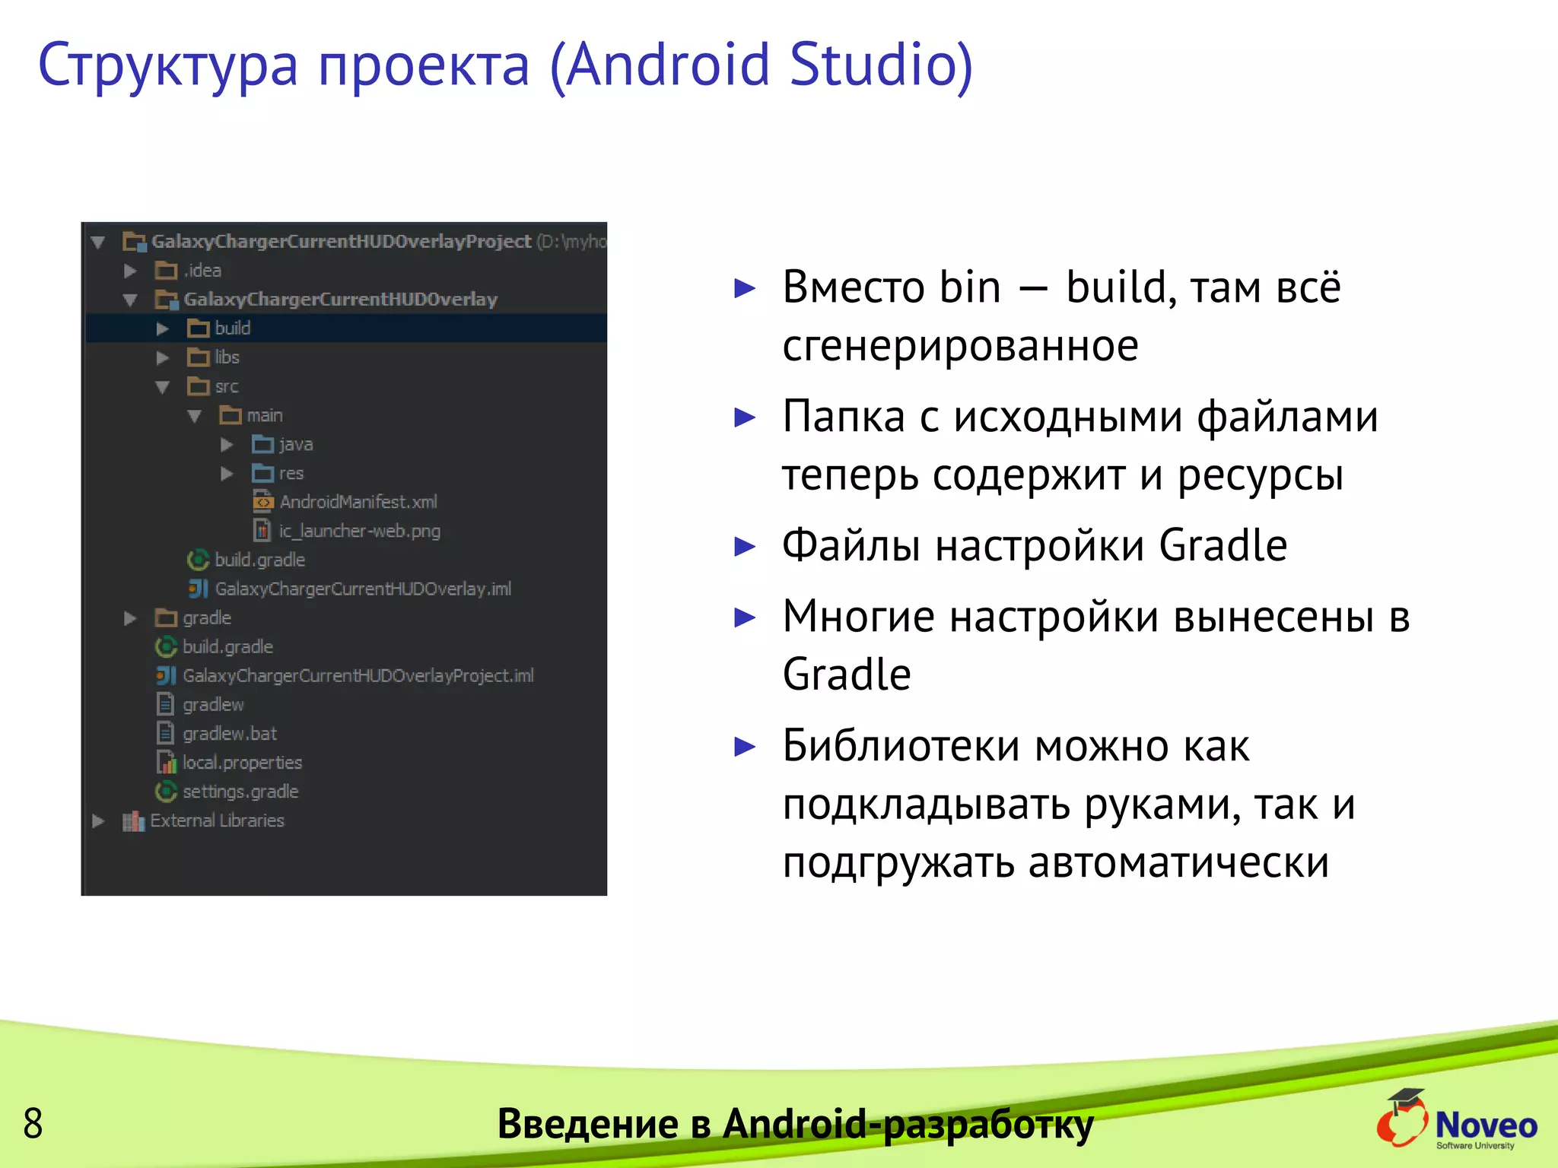Screen dimensions: 1558x1168
Task: Open the module-level build.gradle file name
Action: (x=260, y=560)
